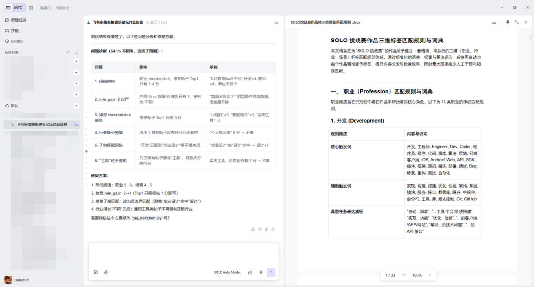Click the chat mode bubble icon
This screenshot has width=534, height=287.
pos(250,272)
